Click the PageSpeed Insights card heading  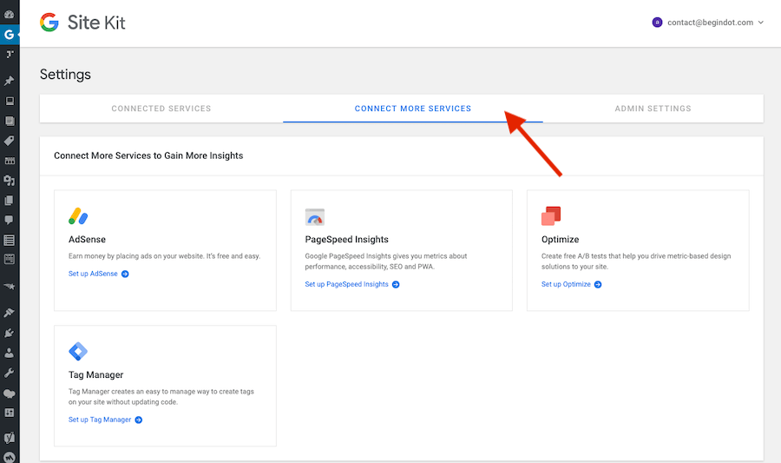point(346,239)
